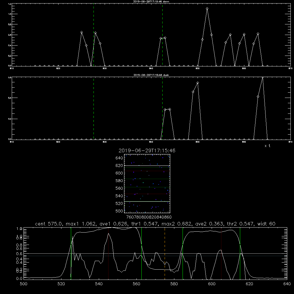This screenshot has height=294, width=294.
Task: Click the '580' tick label on bottom plot x-axis
Action: 174,284
